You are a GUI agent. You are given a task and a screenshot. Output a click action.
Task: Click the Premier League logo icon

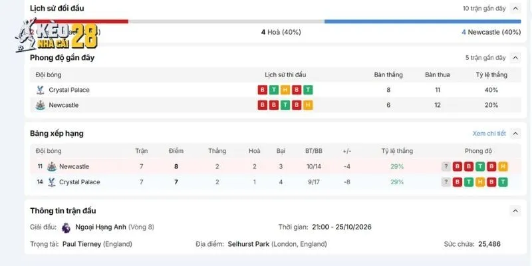tap(66, 227)
